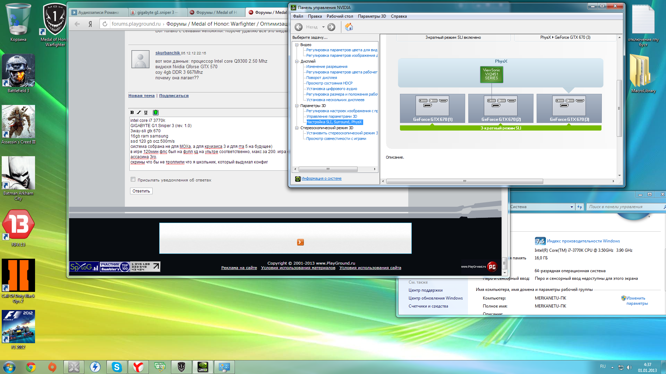Image resolution: width=666 pixels, height=374 pixels.
Task: Click the Italic formatting icon in reply editor
Action: point(139,112)
